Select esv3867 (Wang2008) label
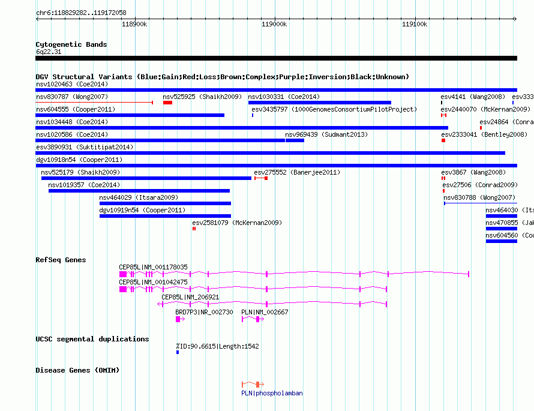The height and width of the screenshot is (411, 534). point(473,172)
